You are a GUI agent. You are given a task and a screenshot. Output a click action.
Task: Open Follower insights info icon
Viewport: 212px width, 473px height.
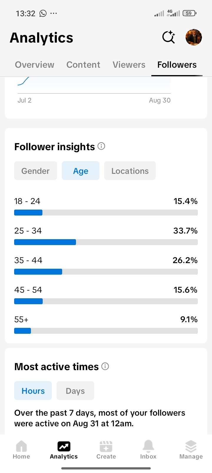[x=101, y=146]
